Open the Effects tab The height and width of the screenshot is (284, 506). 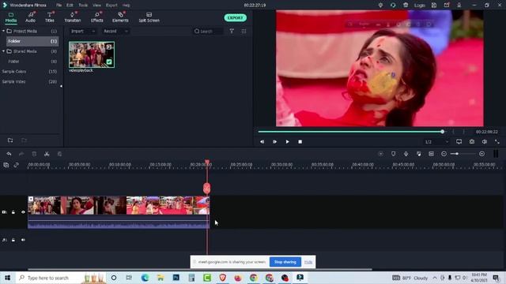96,17
